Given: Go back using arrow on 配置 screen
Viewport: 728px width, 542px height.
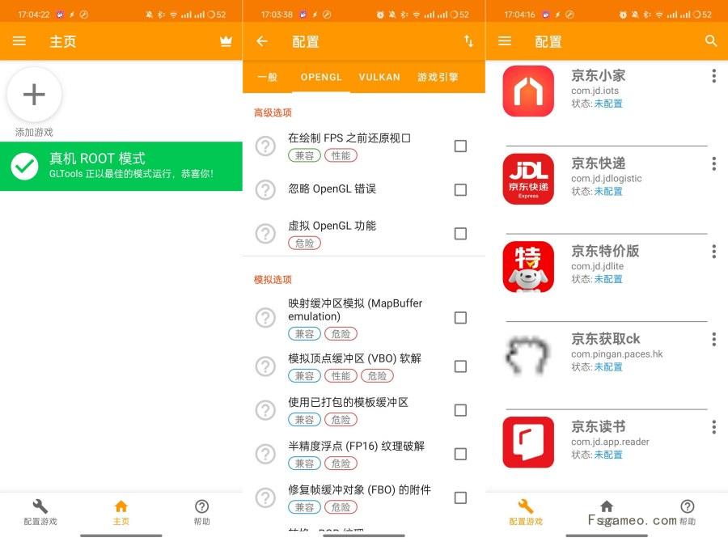Looking at the screenshot, I should pyautogui.click(x=262, y=41).
